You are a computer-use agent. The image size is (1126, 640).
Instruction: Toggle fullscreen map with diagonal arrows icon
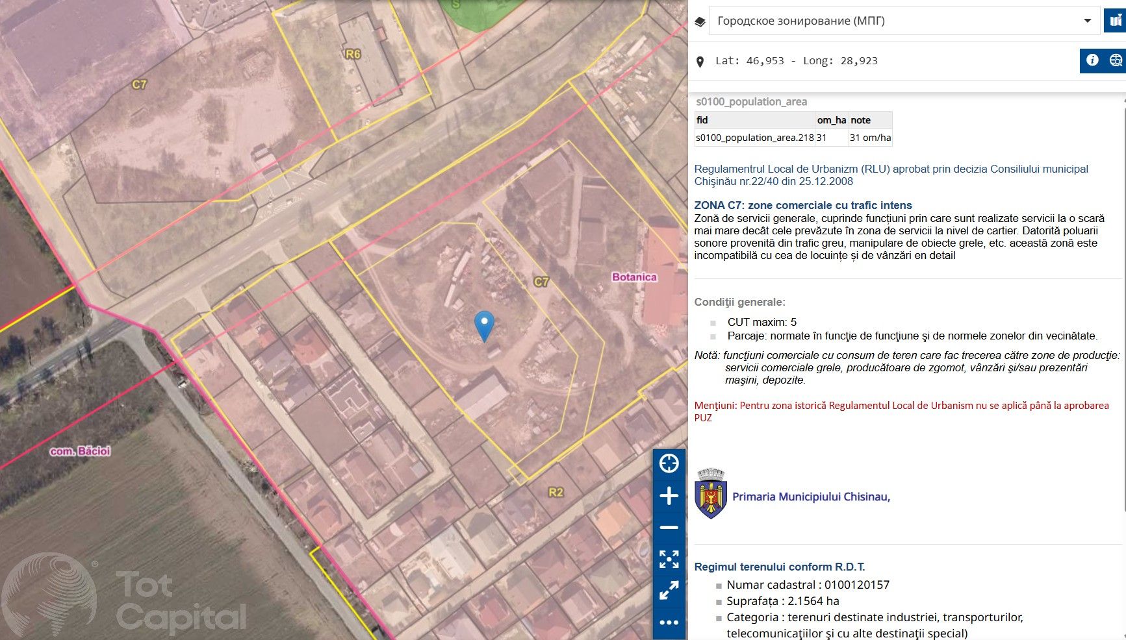[x=669, y=590]
